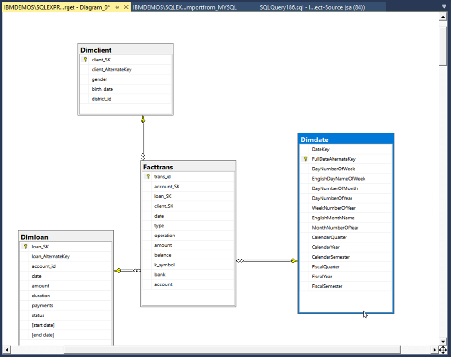Viewport: 451px width, 357px height.
Task: Click the horizontal scrollbar track
Action: [x=231, y=350]
